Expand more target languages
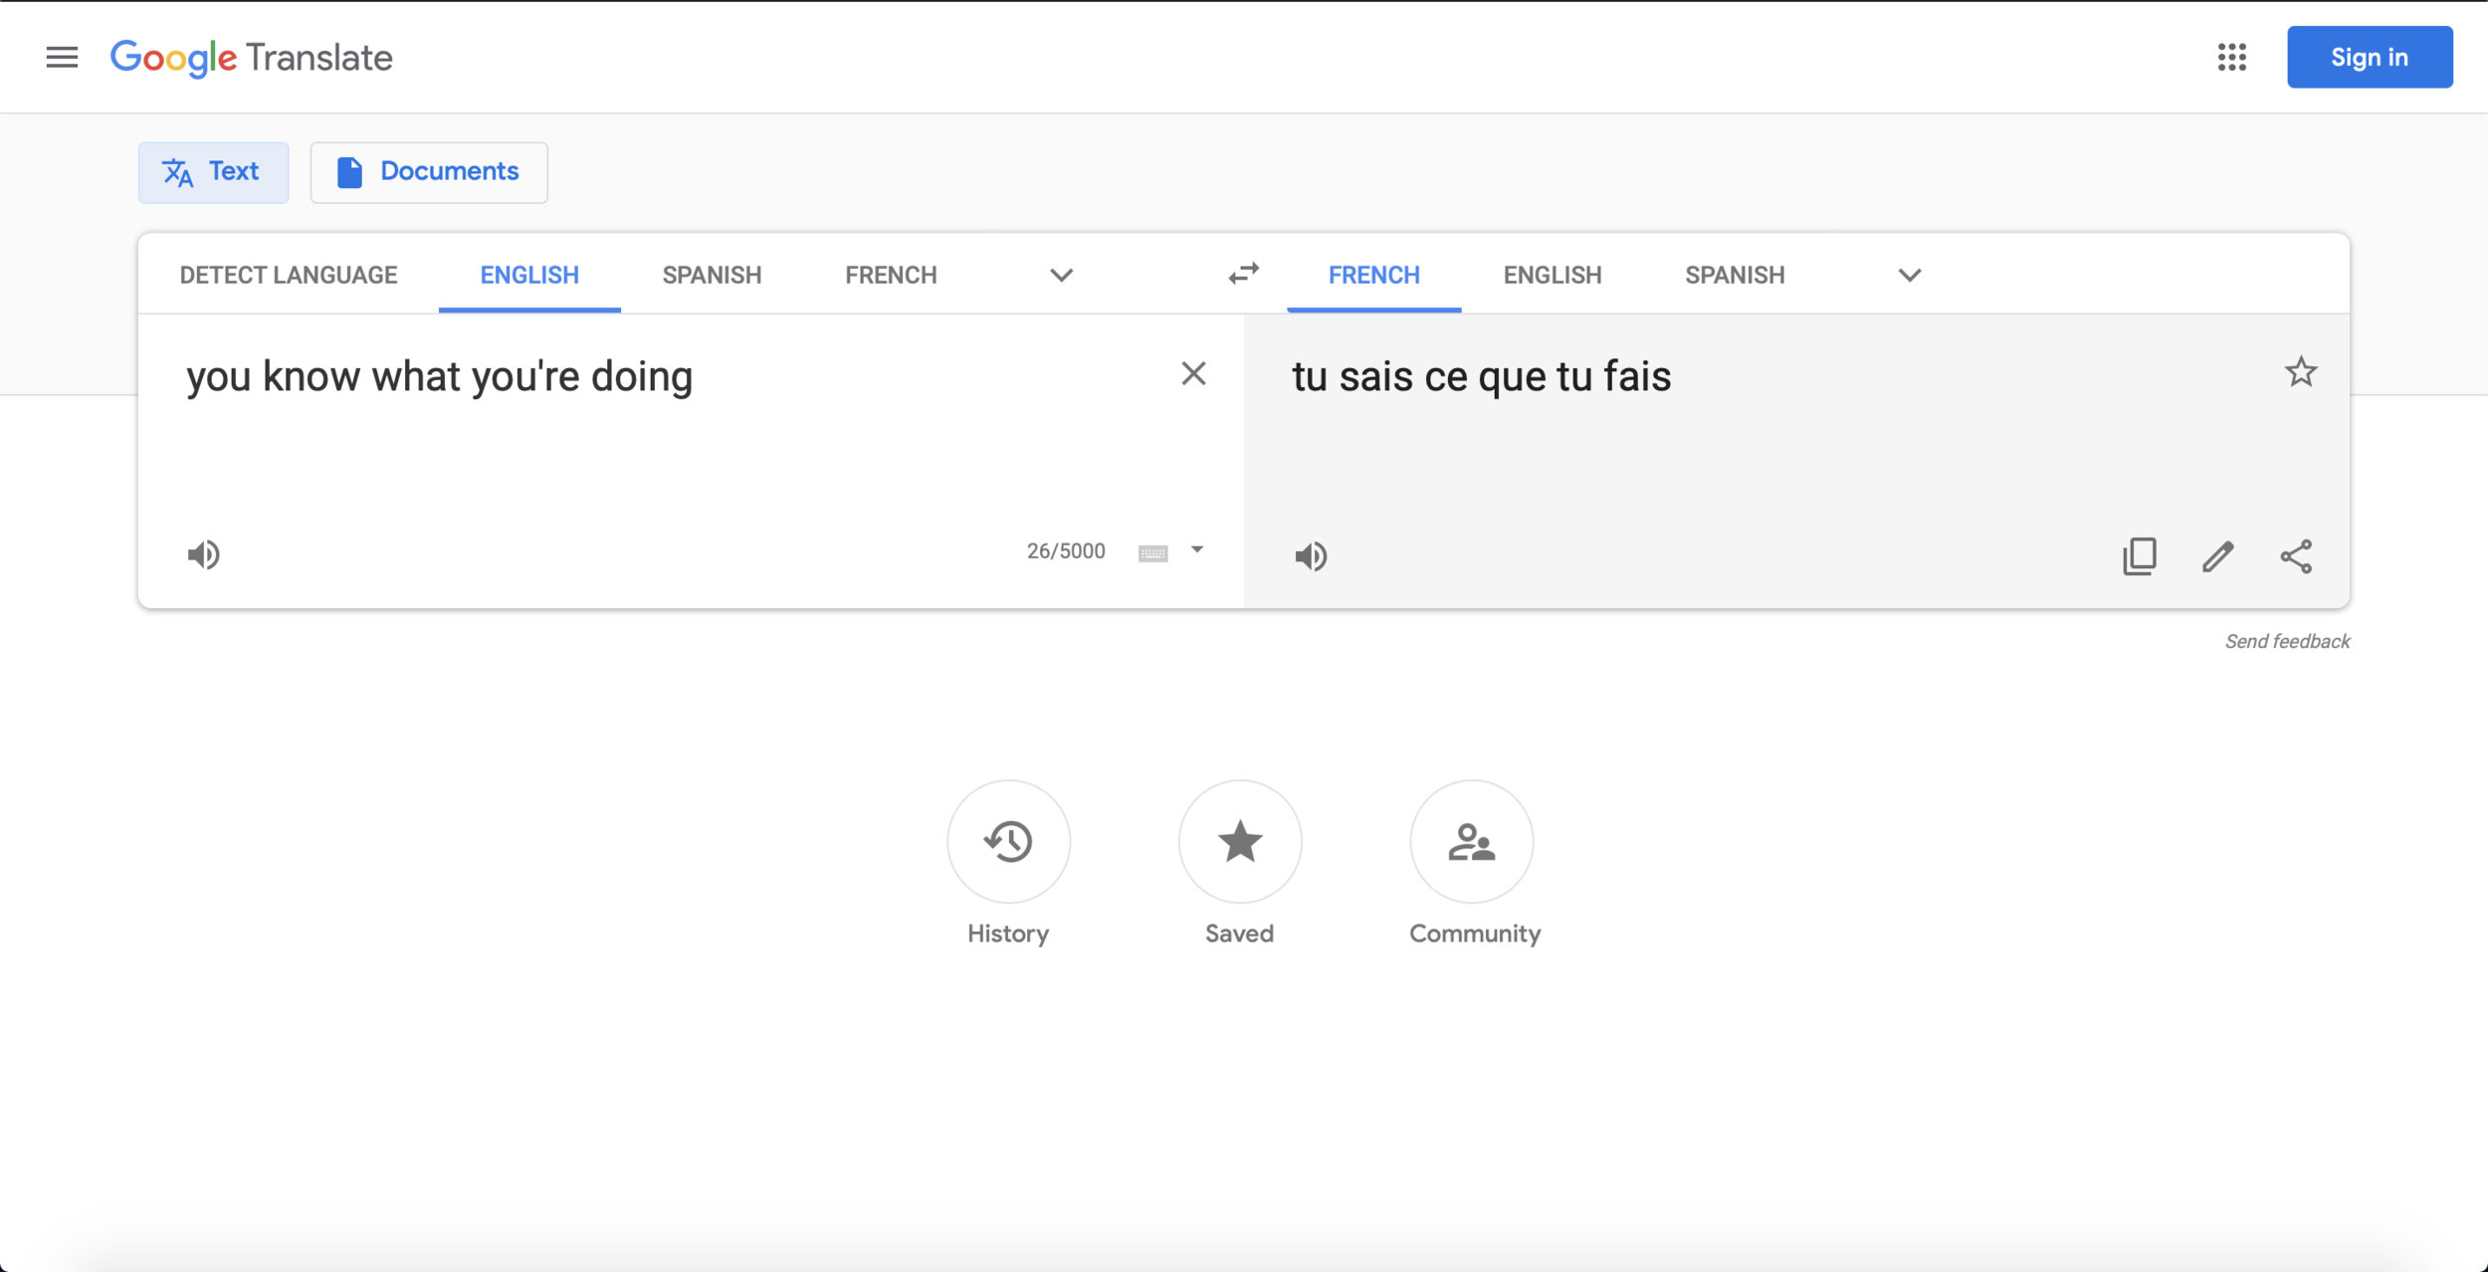The height and width of the screenshot is (1272, 2488). [x=1909, y=275]
